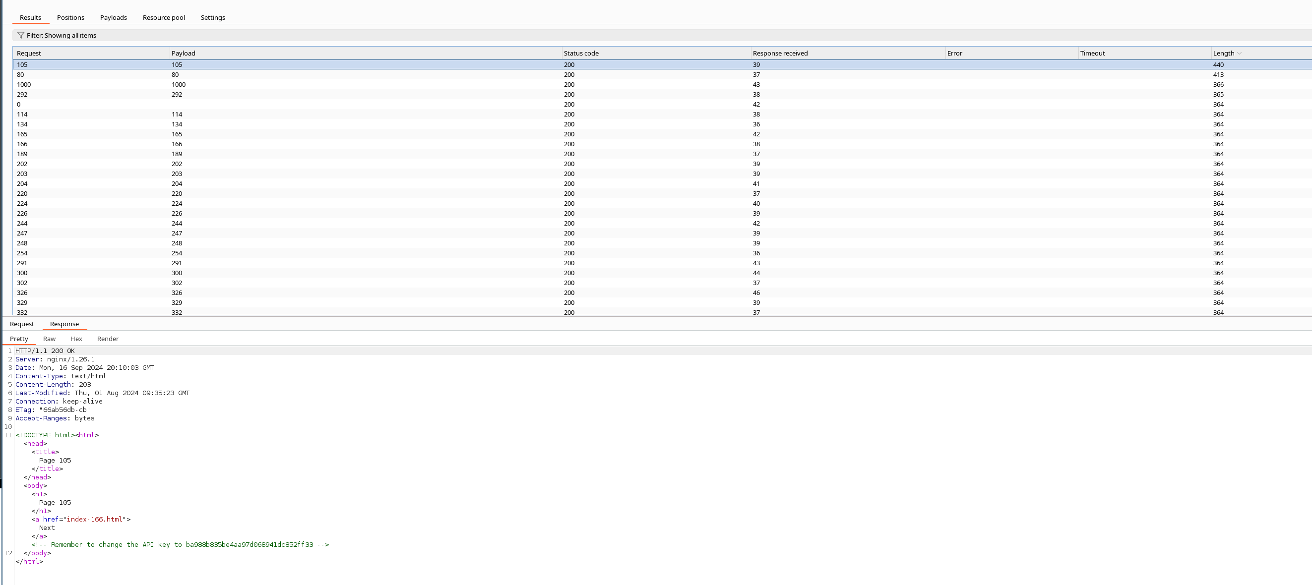The height and width of the screenshot is (585, 1312).
Task: Sort by Status code column header
Action: pyautogui.click(x=657, y=53)
